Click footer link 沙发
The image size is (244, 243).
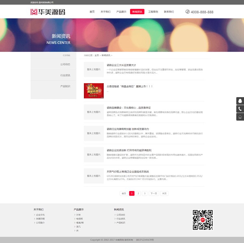[x=78, y=215]
